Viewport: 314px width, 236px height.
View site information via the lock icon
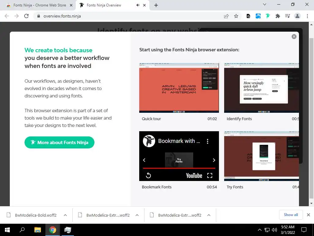click(x=39, y=16)
